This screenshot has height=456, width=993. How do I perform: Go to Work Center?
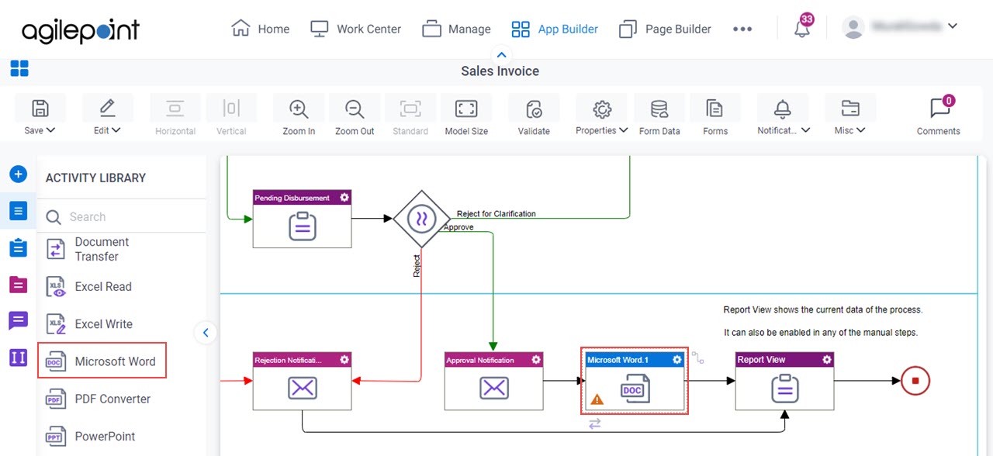coord(355,29)
